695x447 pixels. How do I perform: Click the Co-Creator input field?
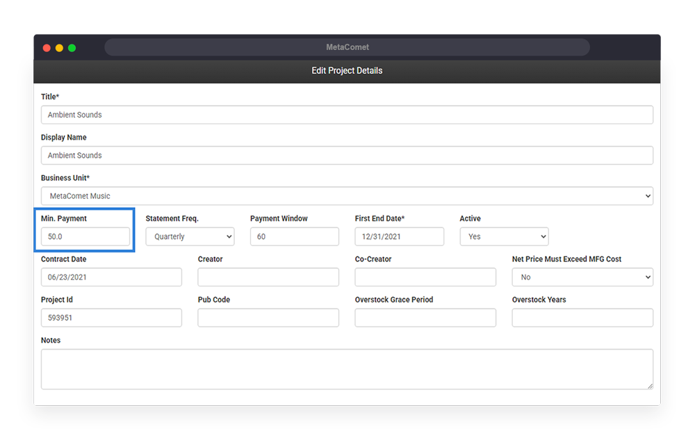(x=425, y=277)
